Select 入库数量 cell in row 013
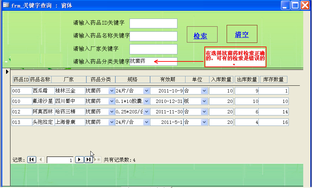The height and width of the screenshot is (188, 312). tap(221, 122)
